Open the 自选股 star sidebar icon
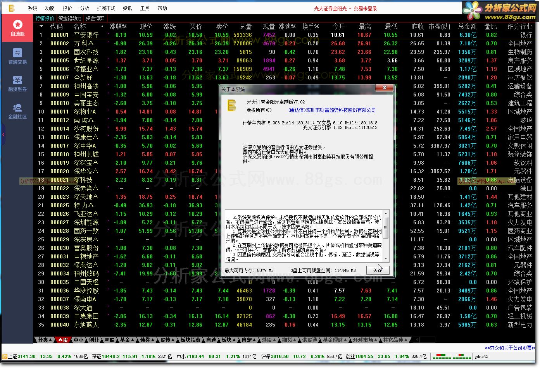Screen dimensions: 540x368 [17, 28]
